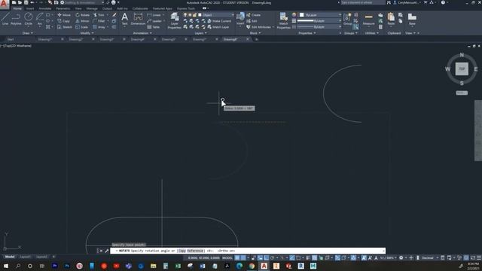Open the object color ByLayer dropdown
The image size is (482, 271).
(x=320, y=15)
